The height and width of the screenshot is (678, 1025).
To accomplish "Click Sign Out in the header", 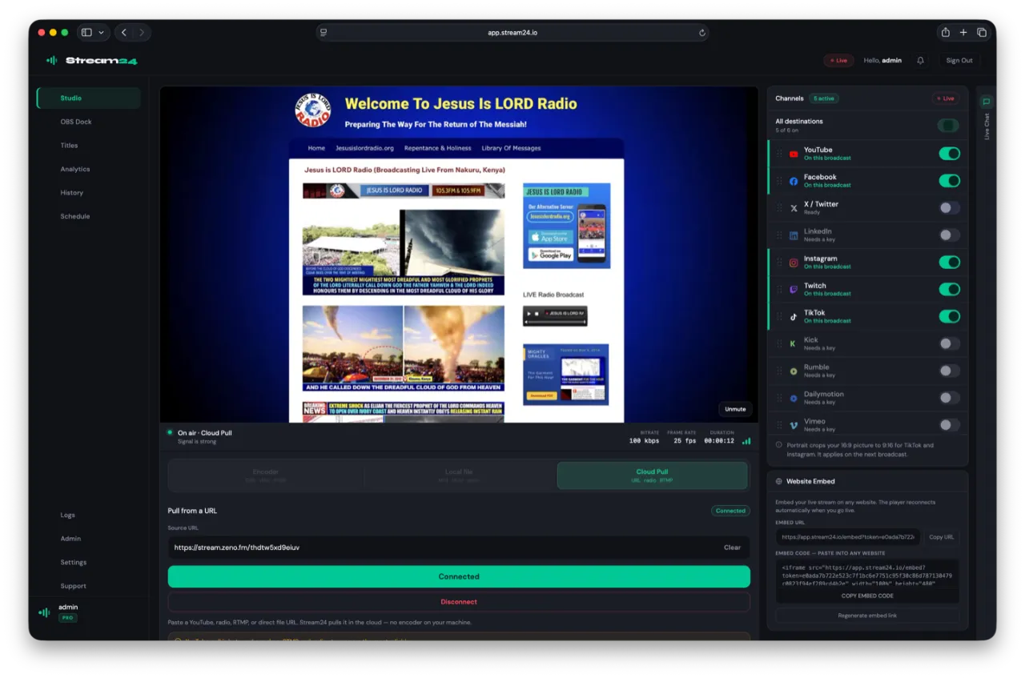I will pyautogui.click(x=959, y=60).
